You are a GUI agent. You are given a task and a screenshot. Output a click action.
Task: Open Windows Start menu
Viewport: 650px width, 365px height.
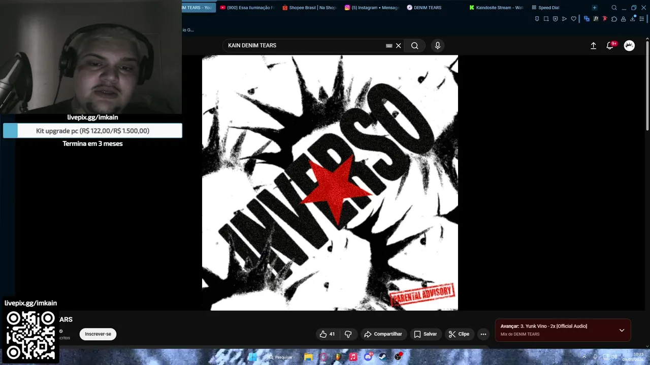[252, 357]
